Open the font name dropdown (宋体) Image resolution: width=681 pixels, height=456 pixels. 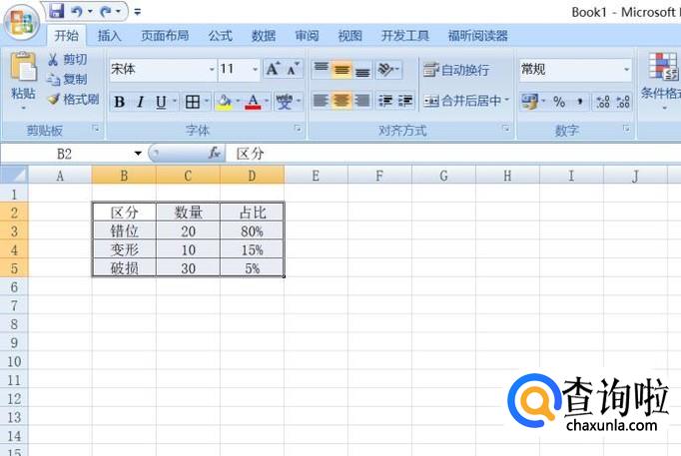[211, 70]
